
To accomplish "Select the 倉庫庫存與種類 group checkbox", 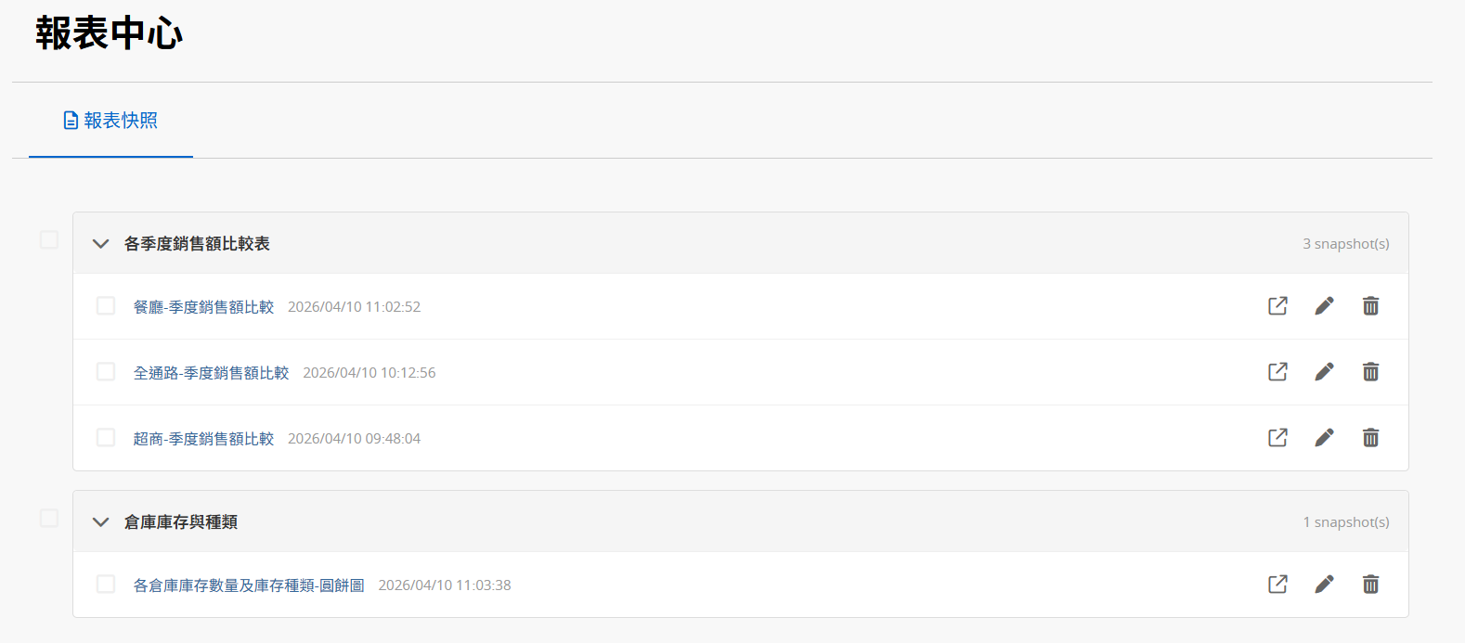I will point(49,519).
